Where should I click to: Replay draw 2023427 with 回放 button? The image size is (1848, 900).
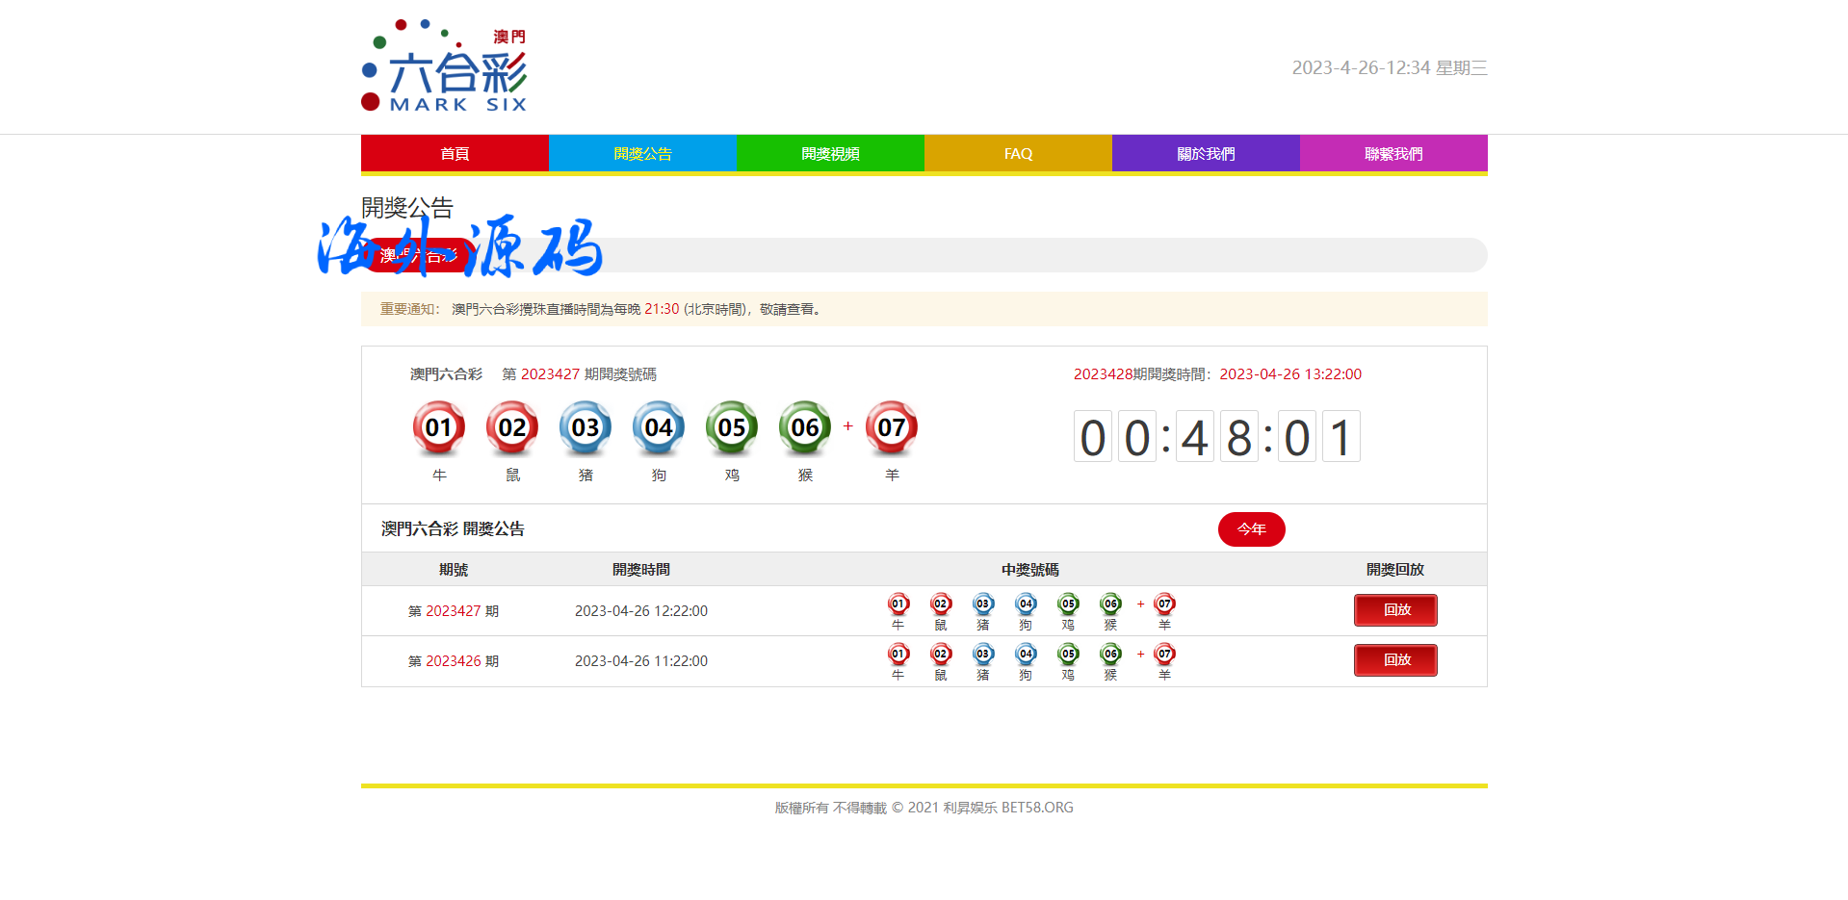click(1395, 610)
